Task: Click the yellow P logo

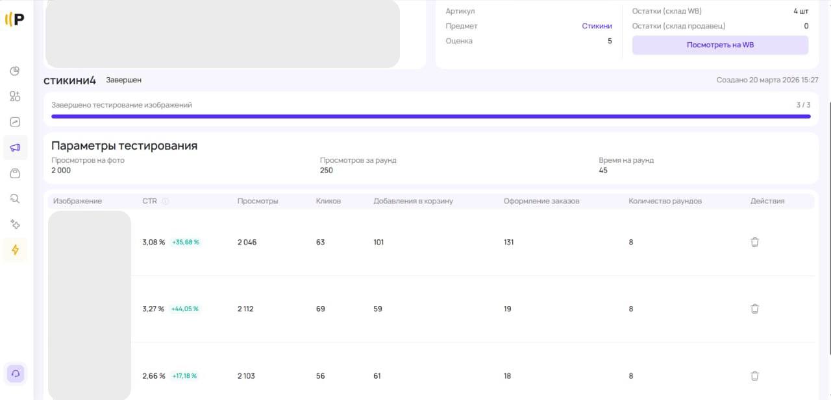Action: click(15, 19)
